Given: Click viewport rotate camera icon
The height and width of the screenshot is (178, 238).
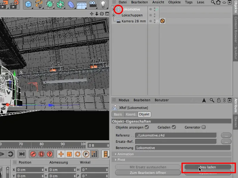Looking at the screenshot, I should [102, 14].
